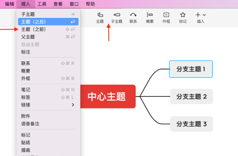The height and width of the screenshot is (156, 238).
Task: Click the 联系 relationship toolbar icon
Action: (x=133, y=17)
